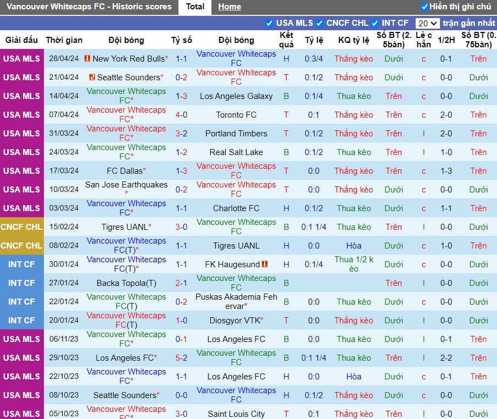Click the Thời gian column header

pos(64,40)
